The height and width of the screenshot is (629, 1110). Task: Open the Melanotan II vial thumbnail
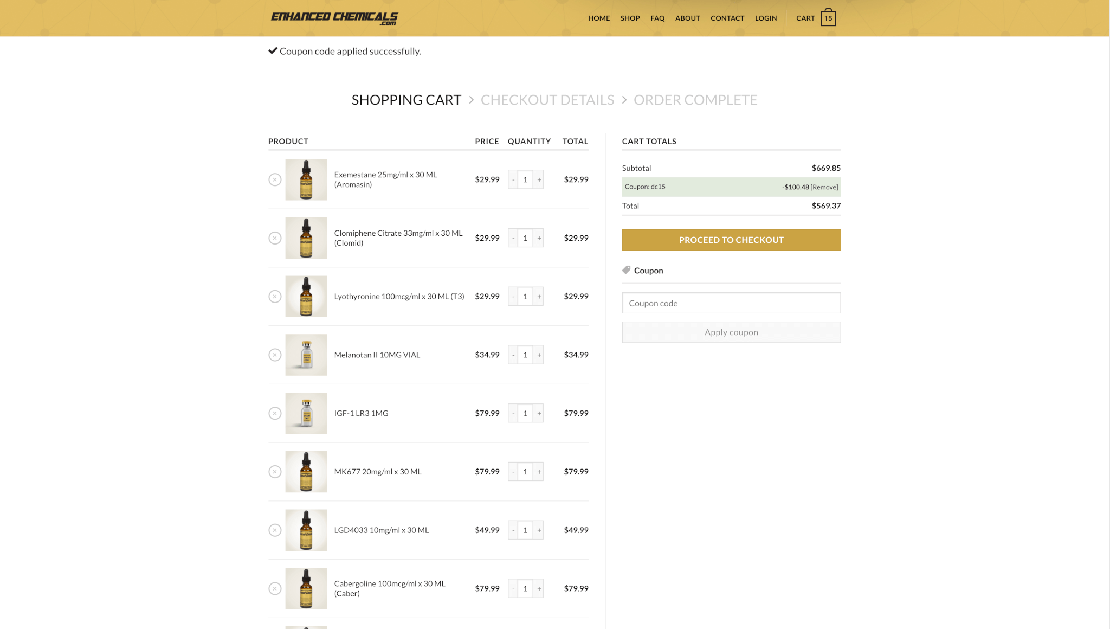tap(306, 355)
